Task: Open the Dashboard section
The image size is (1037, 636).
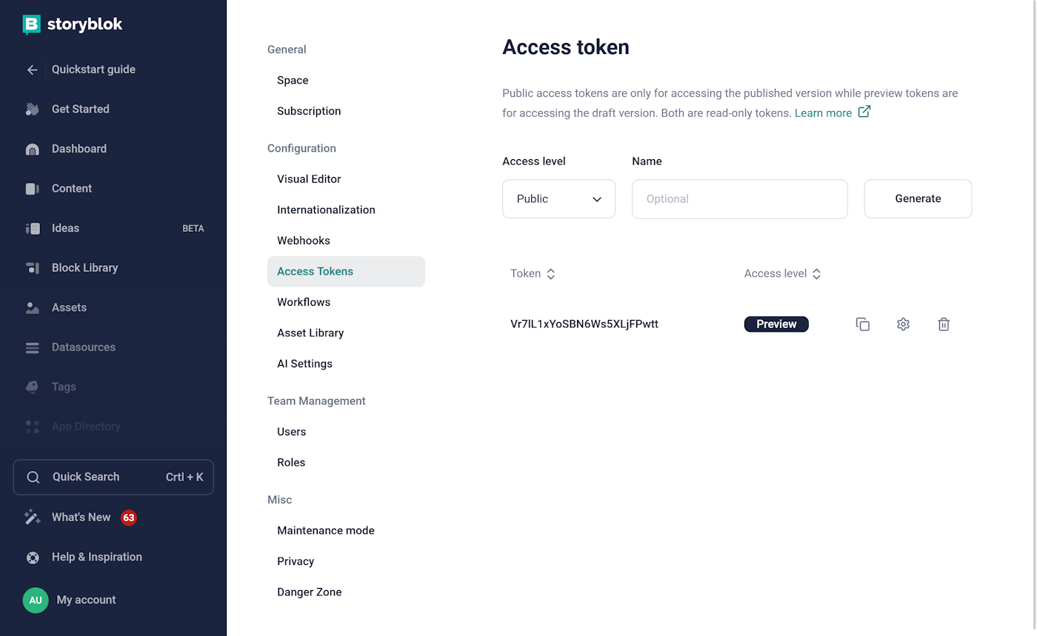Action: (79, 149)
